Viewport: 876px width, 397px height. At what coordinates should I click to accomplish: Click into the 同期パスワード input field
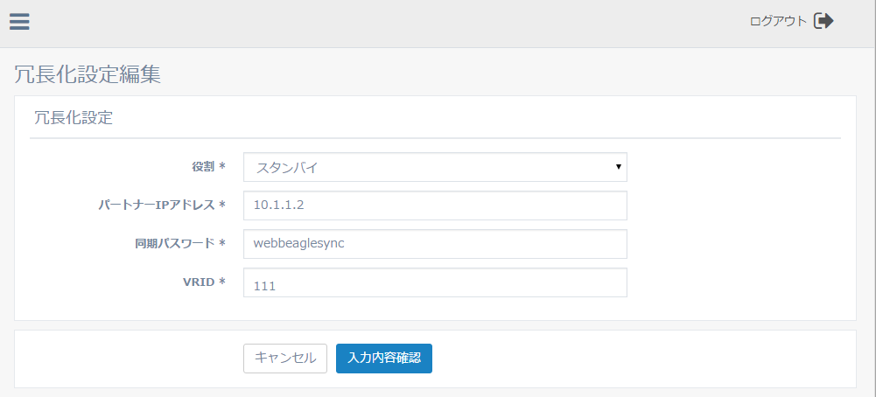pos(434,244)
